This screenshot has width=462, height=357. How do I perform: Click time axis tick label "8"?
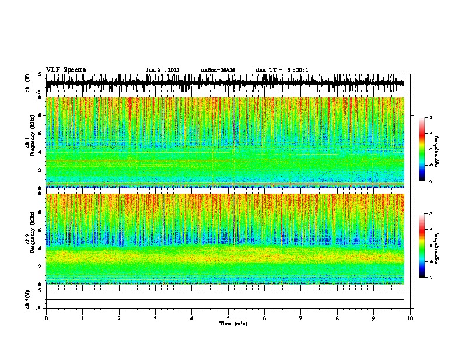(337, 318)
